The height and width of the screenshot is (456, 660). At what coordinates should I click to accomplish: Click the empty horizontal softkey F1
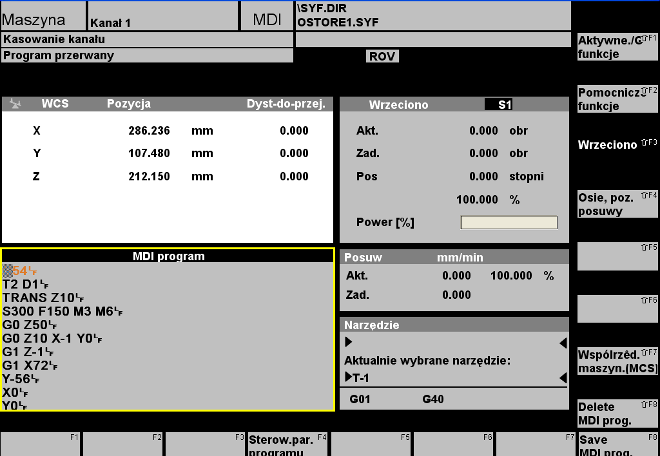click(41, 444)
